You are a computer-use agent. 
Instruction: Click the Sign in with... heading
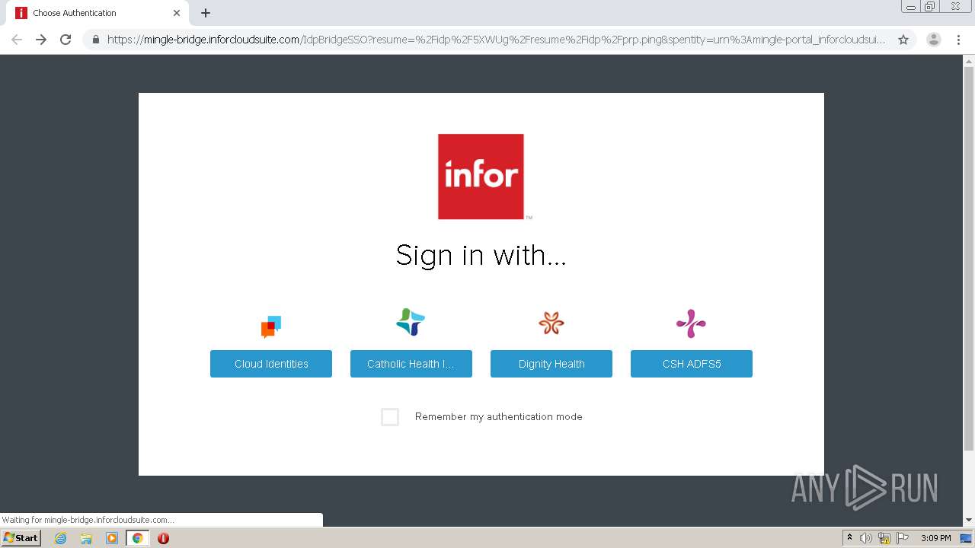(x=481, y=255)
